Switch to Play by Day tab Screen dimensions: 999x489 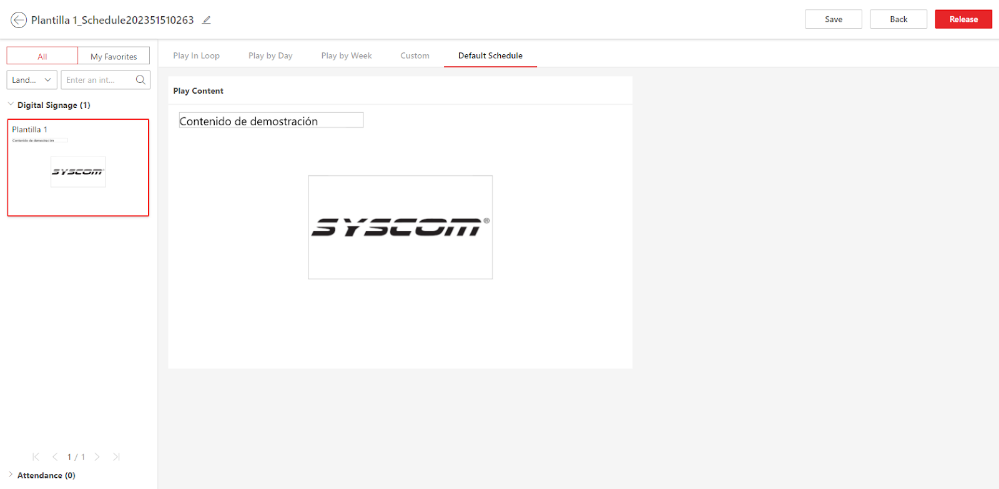tap(270, 56)
